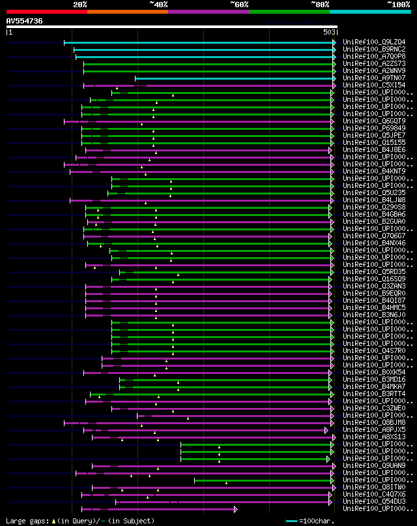The image size is (417, 526).
Task: Select the UniRef100_Q3ZAN3 label
Action: 374,286
